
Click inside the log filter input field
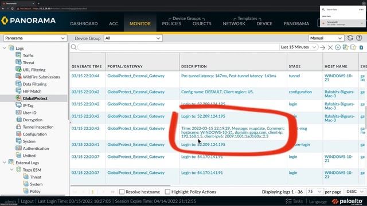178,47
